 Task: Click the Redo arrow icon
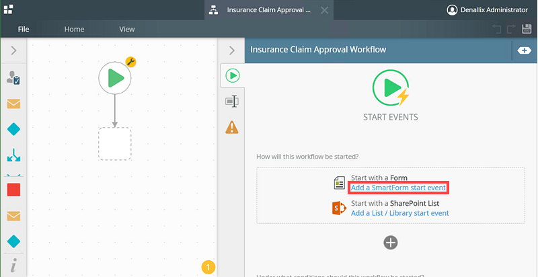(x=511, y=29)
